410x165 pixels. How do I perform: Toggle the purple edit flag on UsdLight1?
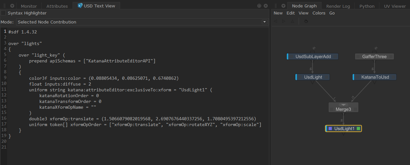point(330,129)
